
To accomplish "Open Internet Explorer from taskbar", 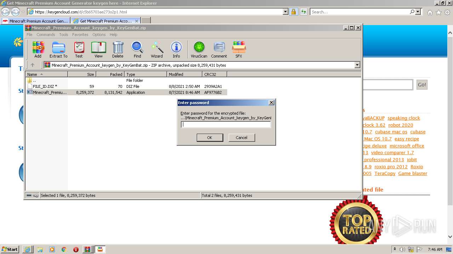I will pos(27,249).
